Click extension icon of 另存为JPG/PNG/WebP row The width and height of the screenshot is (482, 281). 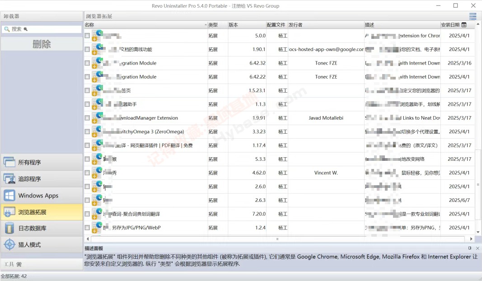pyautogui.click(x=97, y=228)
